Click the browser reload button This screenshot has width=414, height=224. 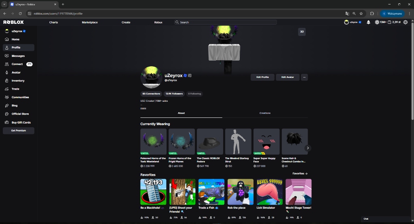click(20, 13)
